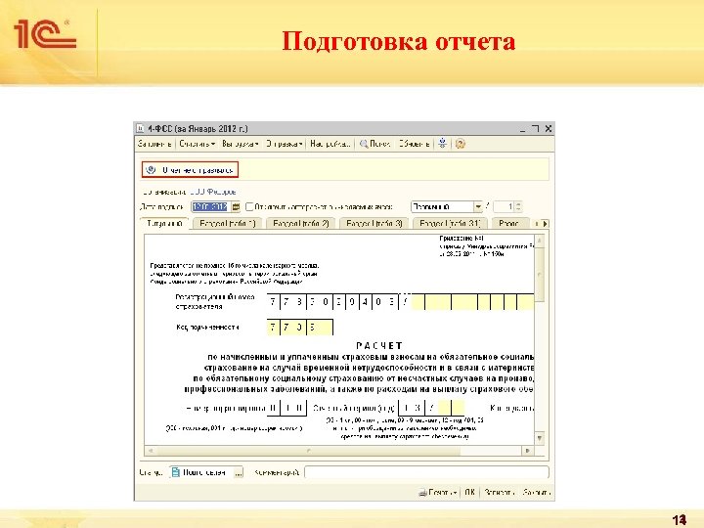
Task: Click the vertical scrollbar down arrow
Action: (x=540, y=438)
